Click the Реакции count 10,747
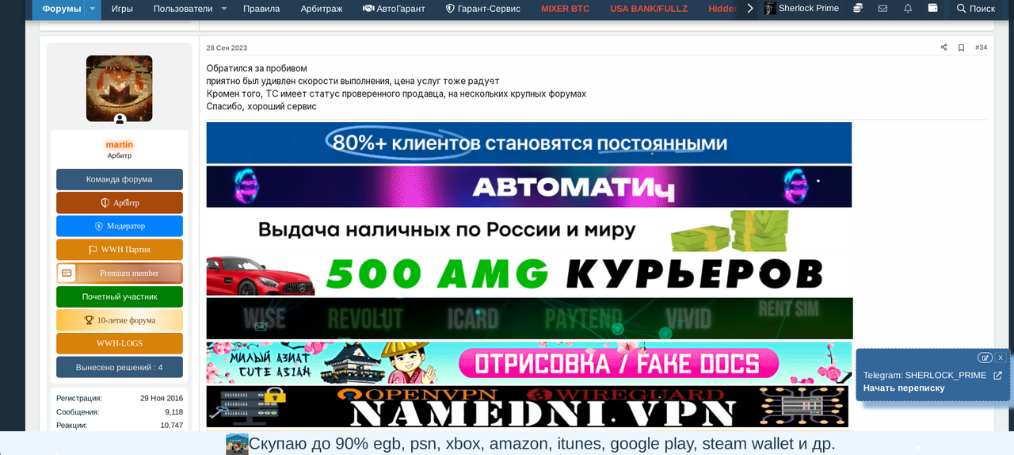 tap(171, 425)
